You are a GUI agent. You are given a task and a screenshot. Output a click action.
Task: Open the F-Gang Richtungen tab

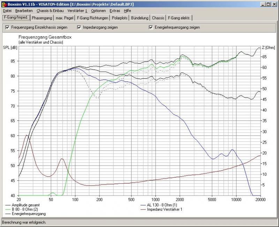pyautogui.click(x=92, y=18)
